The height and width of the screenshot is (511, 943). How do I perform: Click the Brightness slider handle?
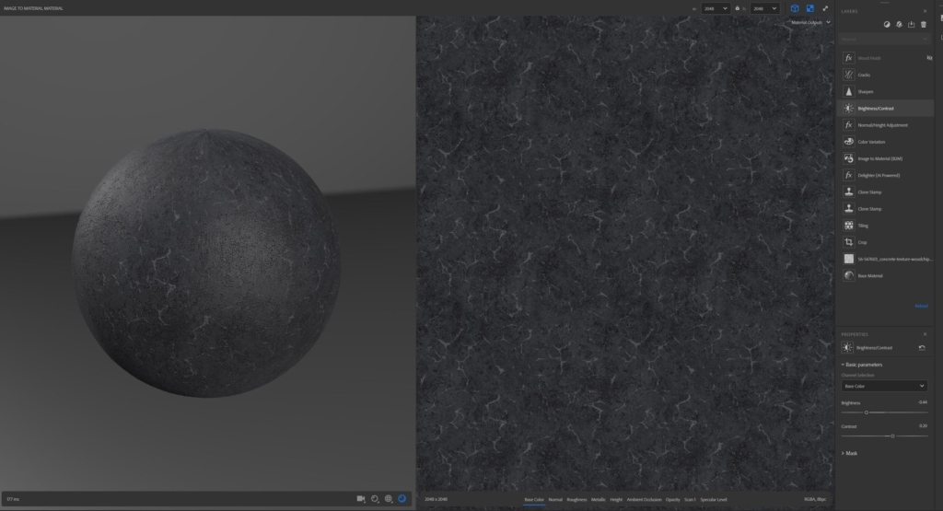click(x=867, y=412)
